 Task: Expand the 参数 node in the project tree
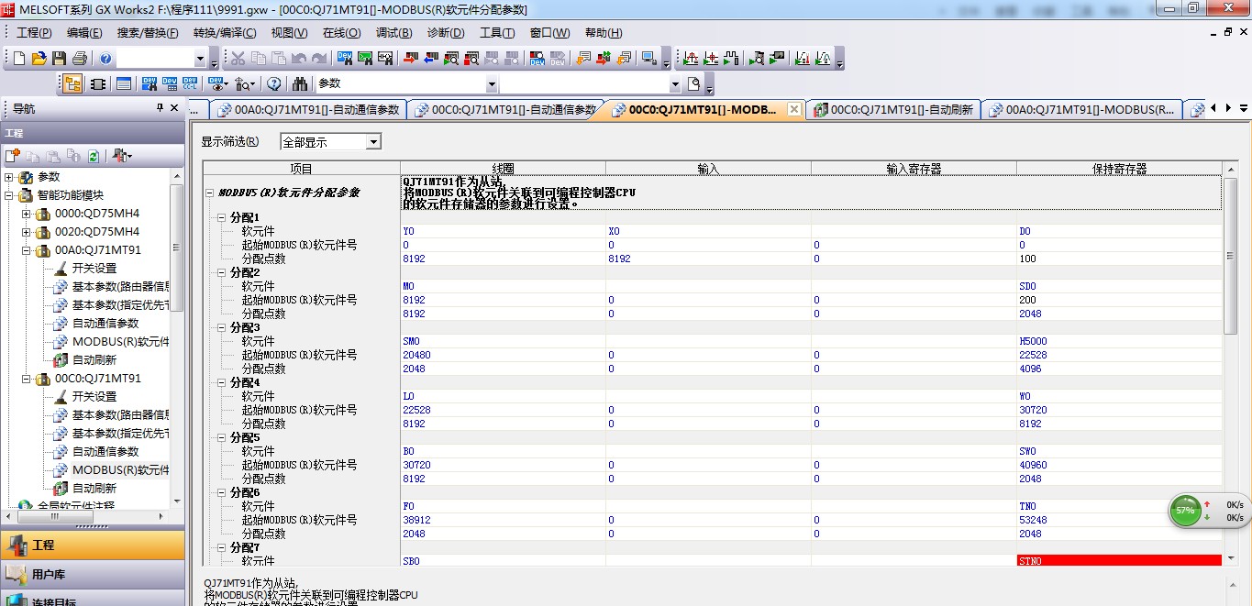(x=9, y=177)
